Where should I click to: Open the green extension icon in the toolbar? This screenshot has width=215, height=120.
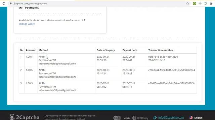[195, 4]
